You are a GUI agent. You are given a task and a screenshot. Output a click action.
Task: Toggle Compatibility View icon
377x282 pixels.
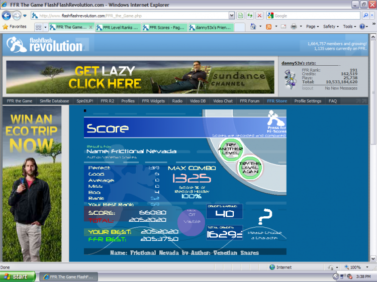pyautogui.click(x=240, y=16)
